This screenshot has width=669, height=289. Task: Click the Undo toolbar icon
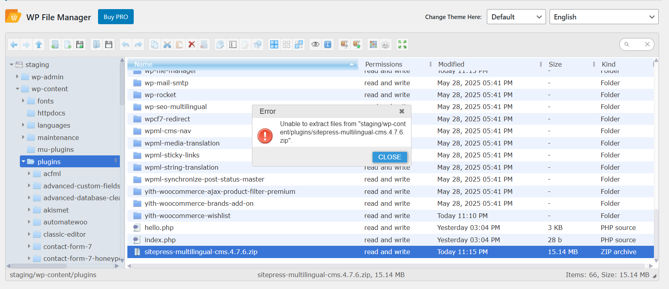125,44
